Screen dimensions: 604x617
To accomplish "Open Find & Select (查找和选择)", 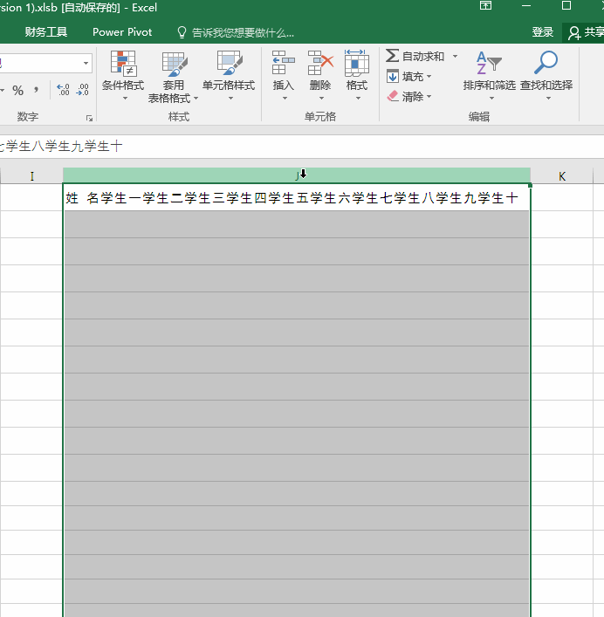I will pos(546,76).
